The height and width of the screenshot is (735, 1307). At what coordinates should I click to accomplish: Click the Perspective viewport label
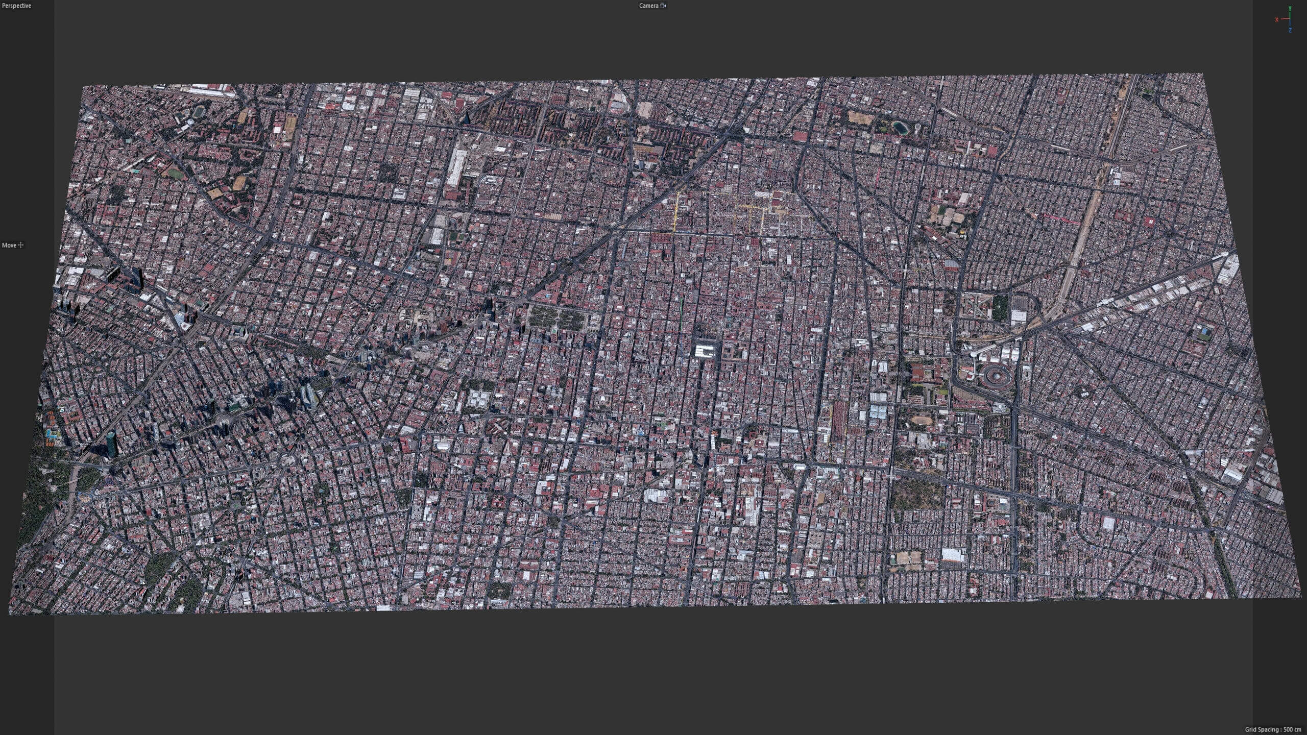point(17,6)
